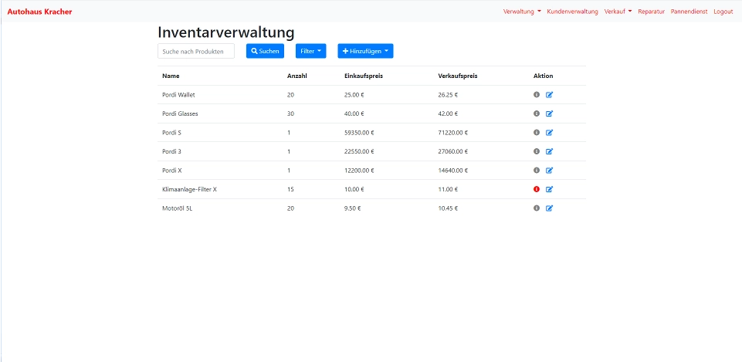Image resolution: width=742 pixels, height=362 pixels.
Task: Click red warning icon for Klimaanlage-Filter X
Action: (x=536, y=189)
